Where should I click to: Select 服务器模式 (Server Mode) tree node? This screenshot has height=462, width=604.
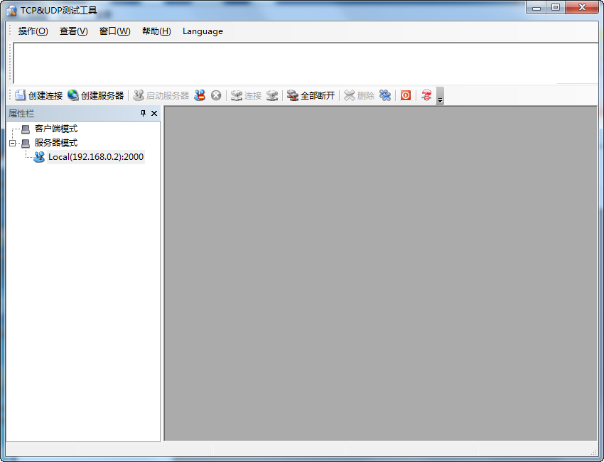click(x=56, y=143)
